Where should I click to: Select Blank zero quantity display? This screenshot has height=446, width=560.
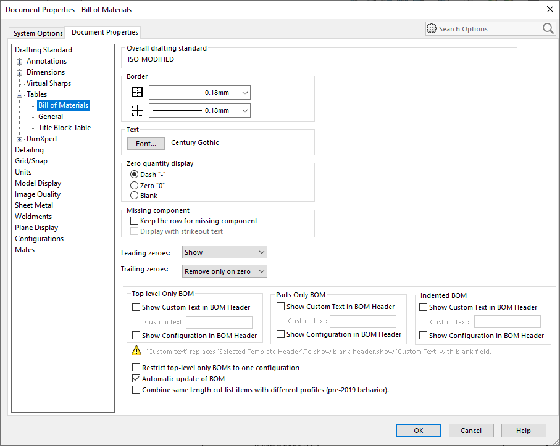[x=134, y=196]
